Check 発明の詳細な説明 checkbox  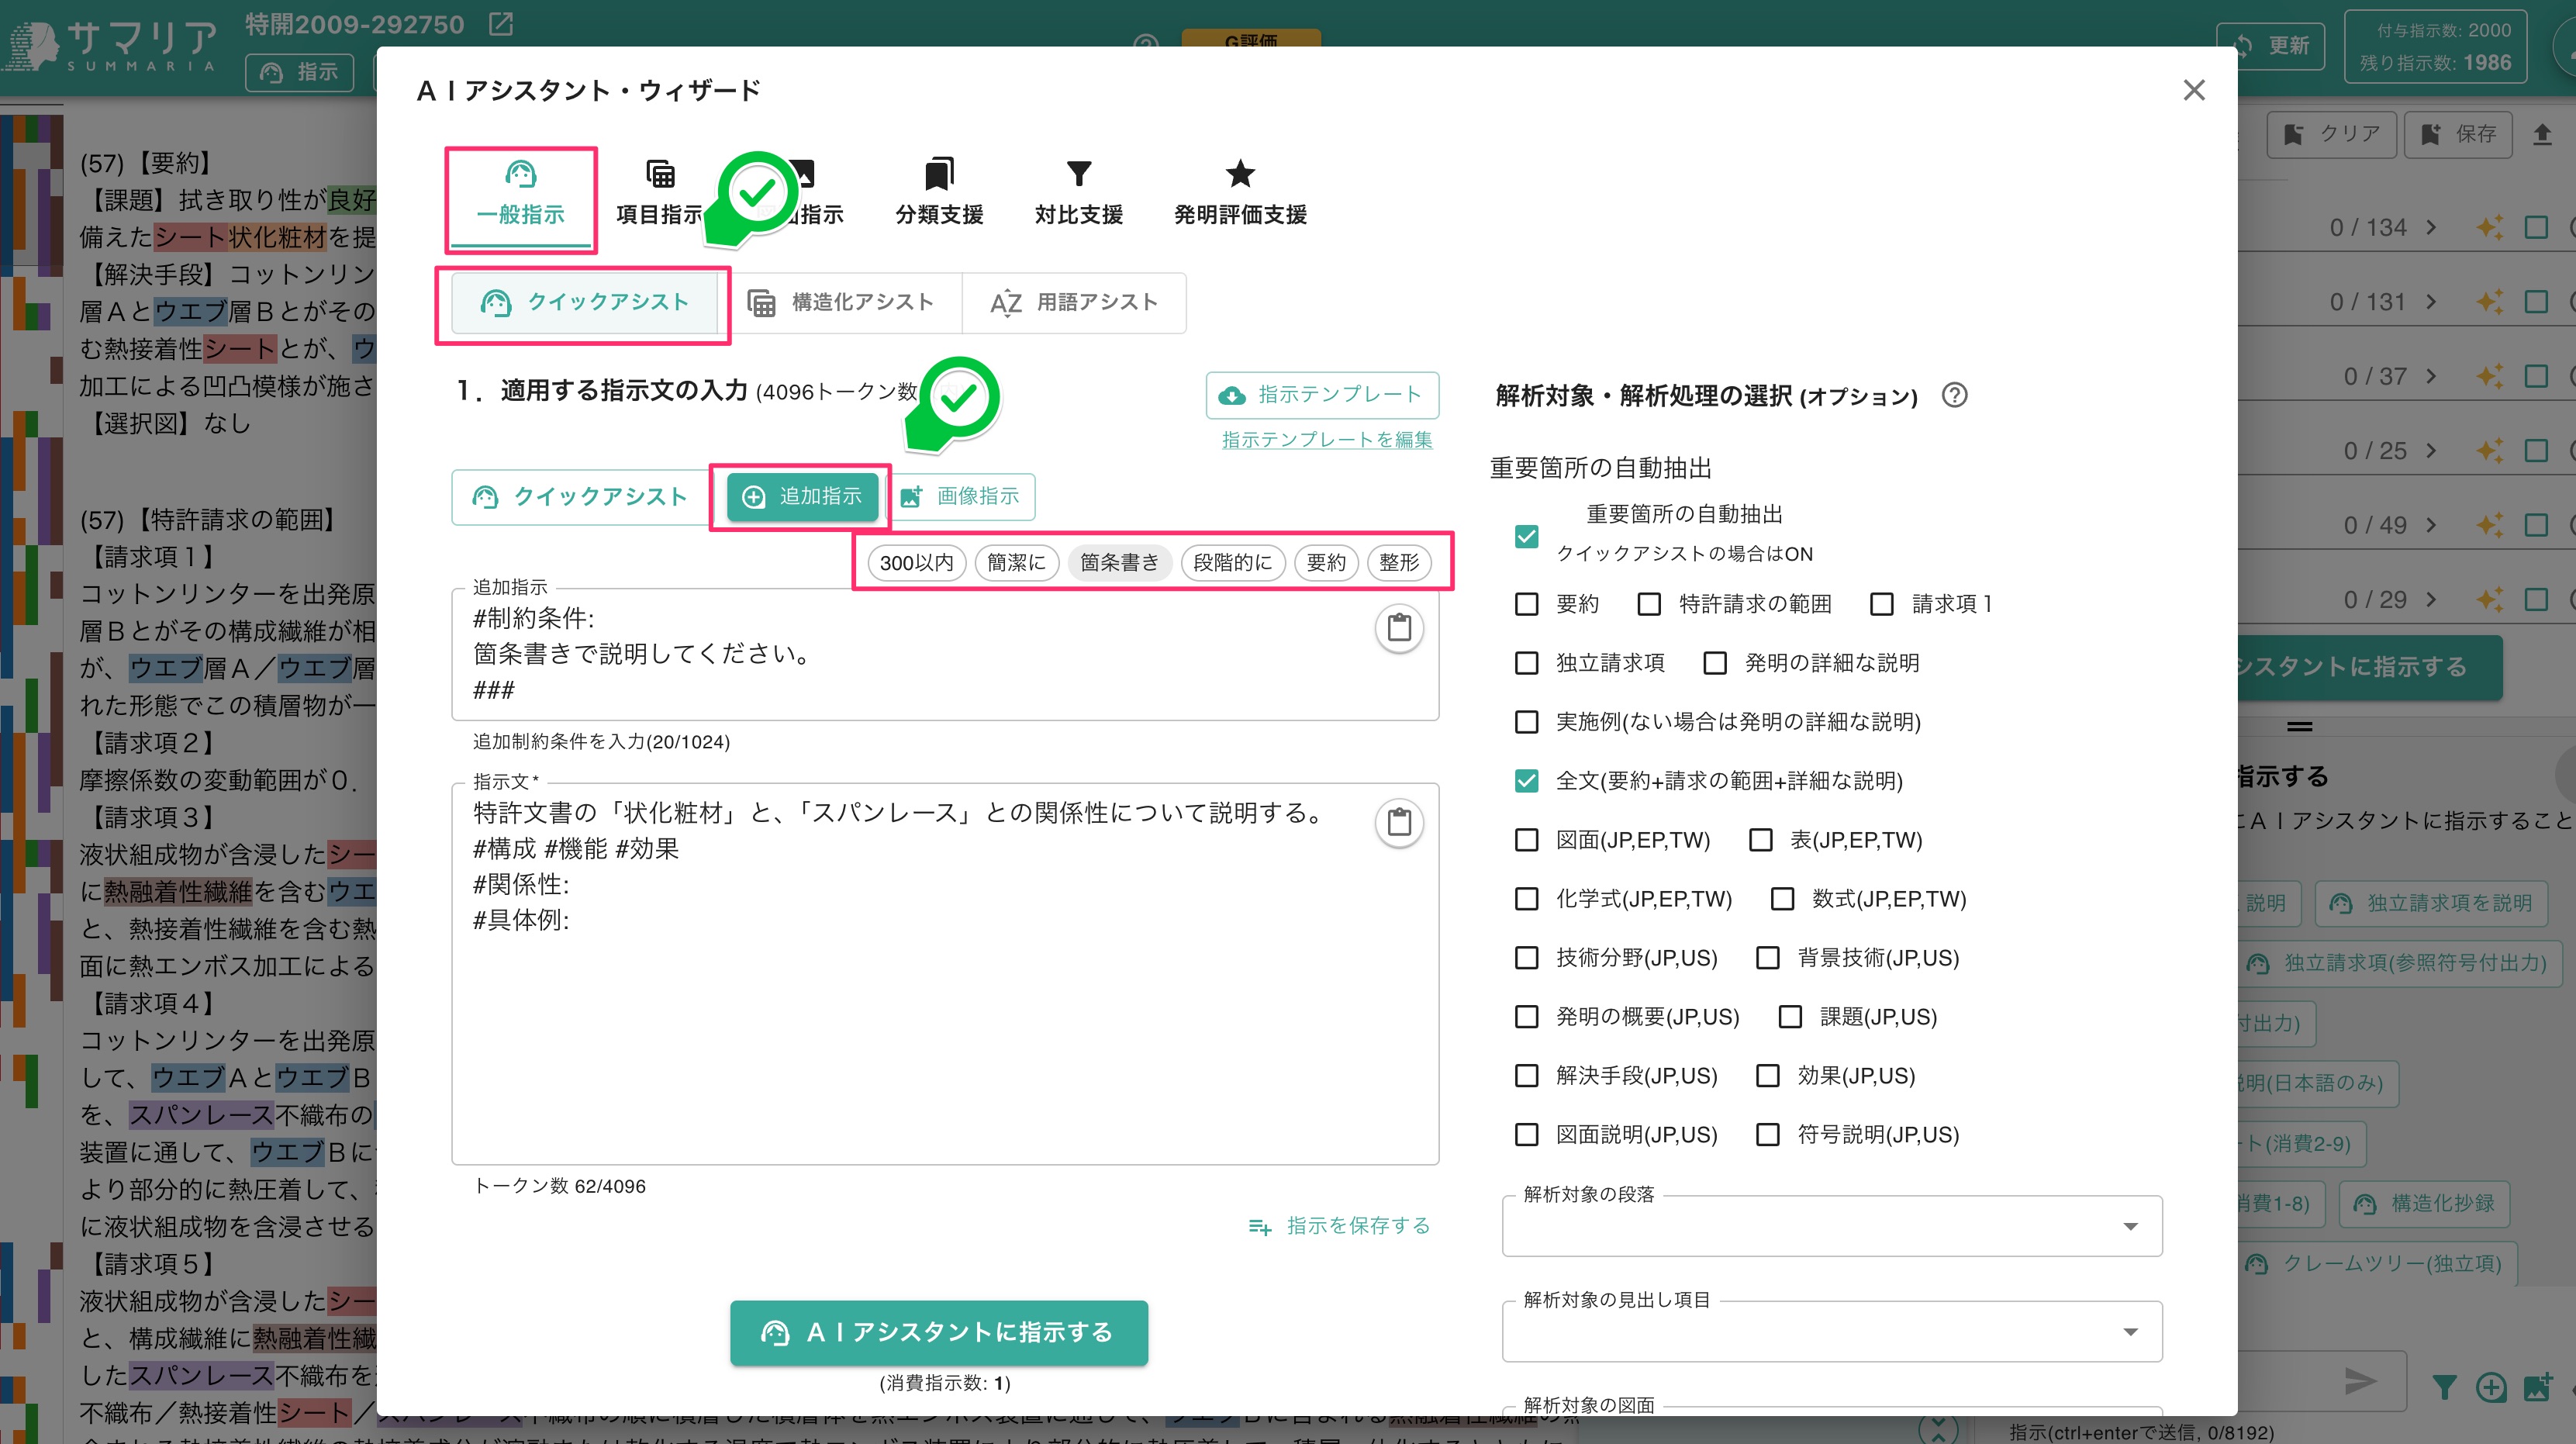(1715, 663)
